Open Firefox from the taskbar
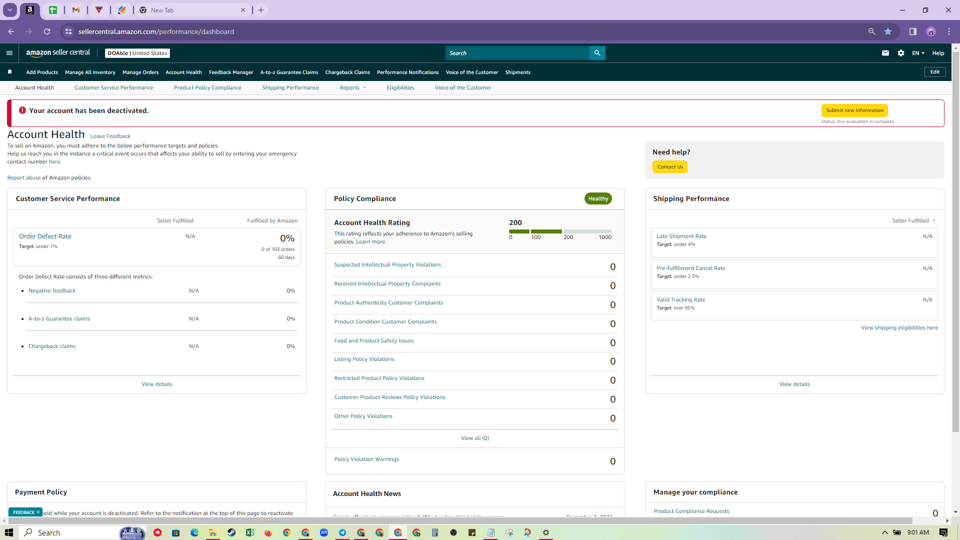This screenshot has height=540, width=960. point(268,532)
